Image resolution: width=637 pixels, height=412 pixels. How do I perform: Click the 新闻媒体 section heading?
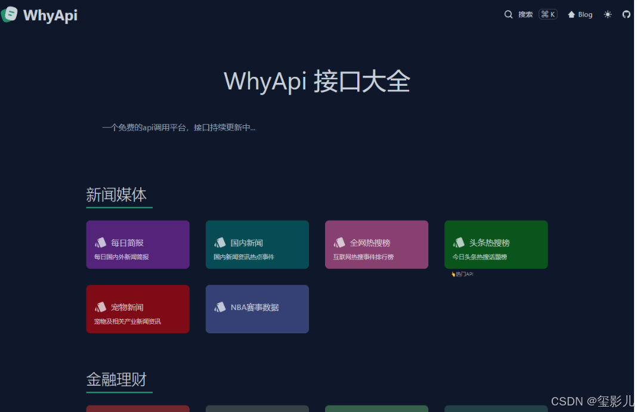pyautogui.click(x=116, y=195)
